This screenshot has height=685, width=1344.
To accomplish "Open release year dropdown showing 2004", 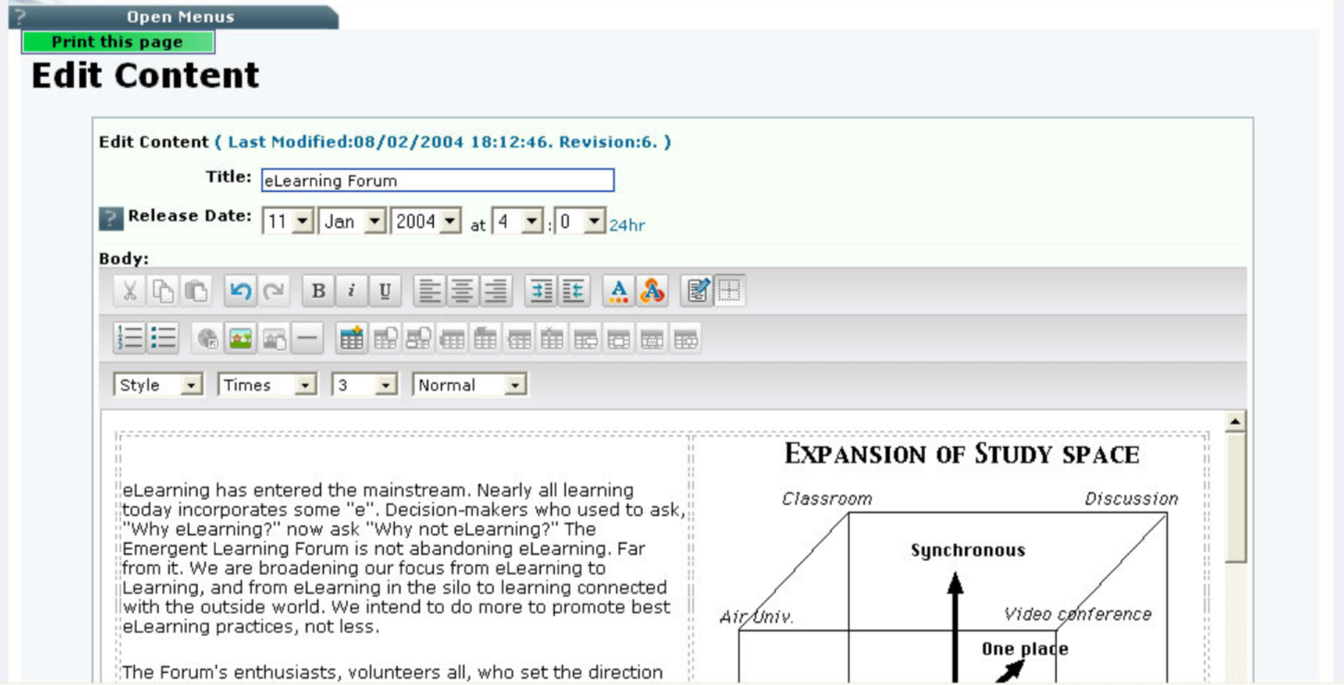I will point(426,222).
